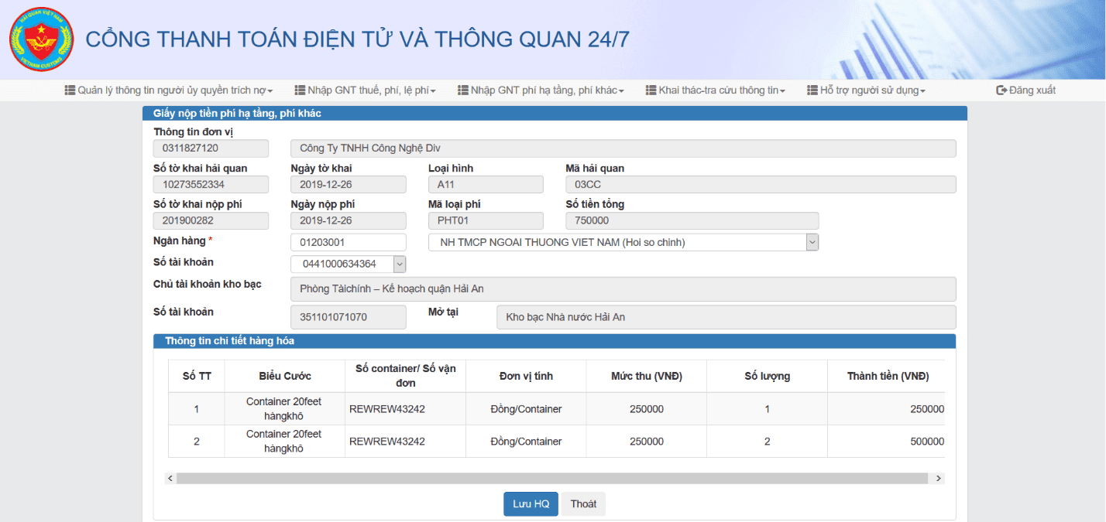Viewport: 1106px width, 522px height.
Task: Click the table's horizontal scrollbar thumb
Action: click(552, 479)
